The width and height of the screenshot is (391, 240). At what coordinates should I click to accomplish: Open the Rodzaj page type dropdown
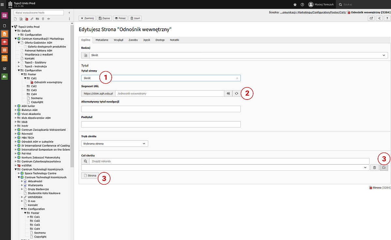coord(235,55)
